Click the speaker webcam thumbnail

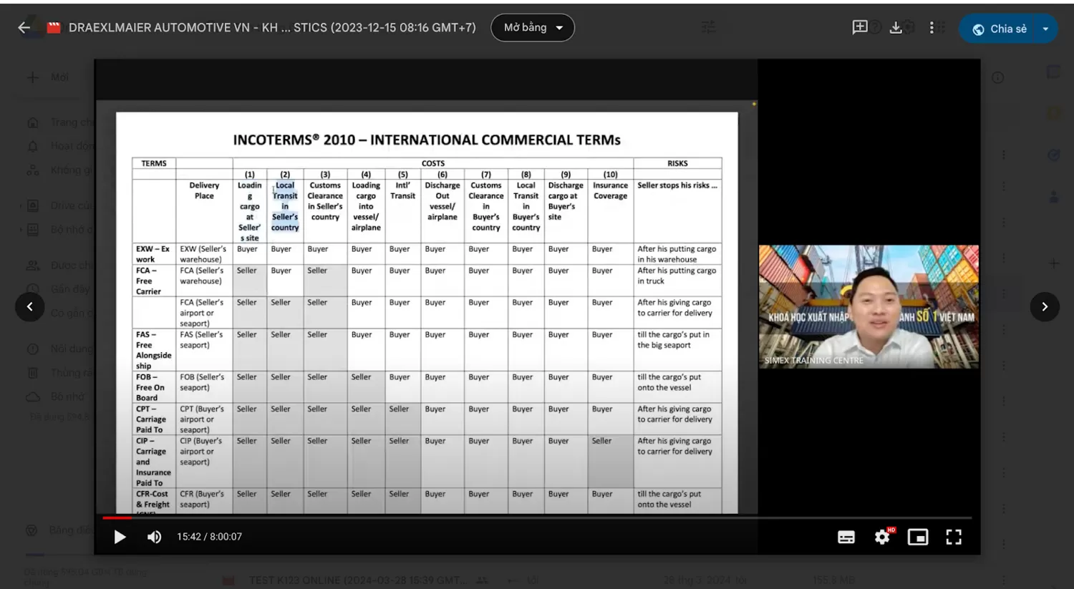coord(869,306)
